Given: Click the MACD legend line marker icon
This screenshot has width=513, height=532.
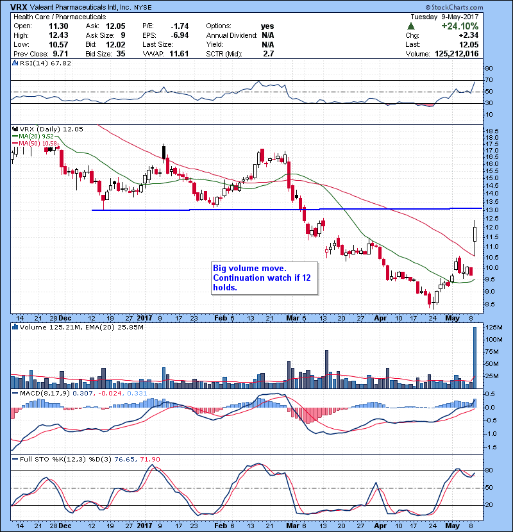Looking at the screenshot, I should pyautogui.click(x=15, y=393).
